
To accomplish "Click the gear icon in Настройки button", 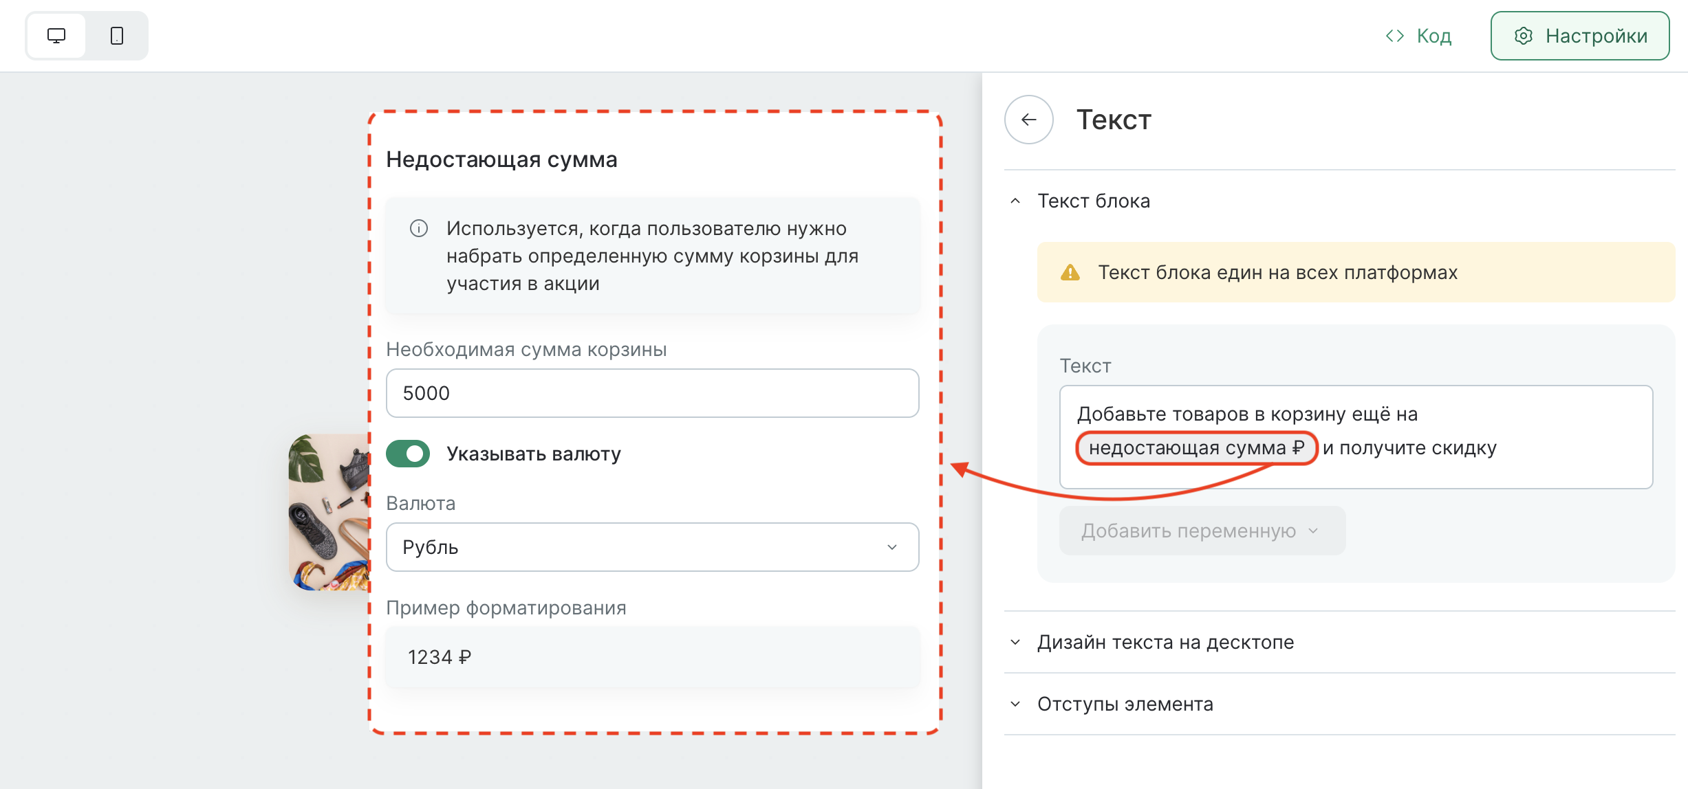I will pyautogui.click(x=1523, y=36).
